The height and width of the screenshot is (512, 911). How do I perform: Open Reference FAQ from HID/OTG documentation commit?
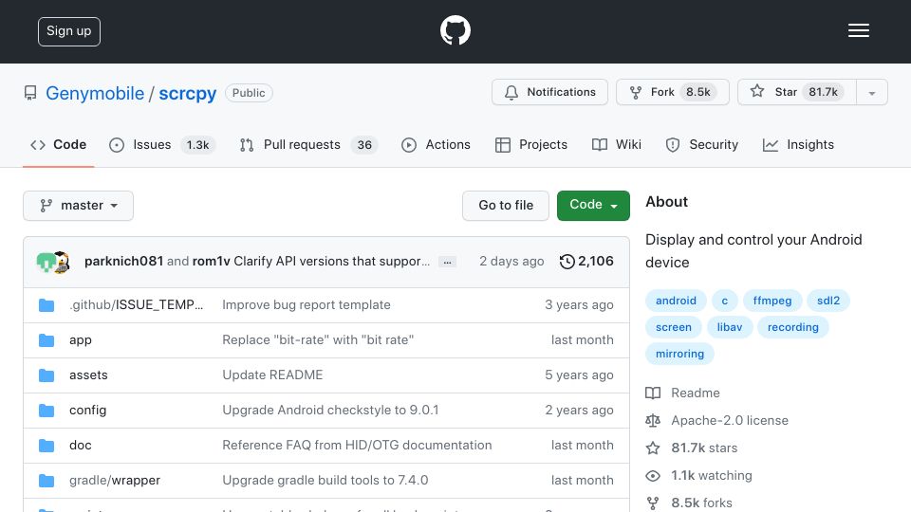357,446
